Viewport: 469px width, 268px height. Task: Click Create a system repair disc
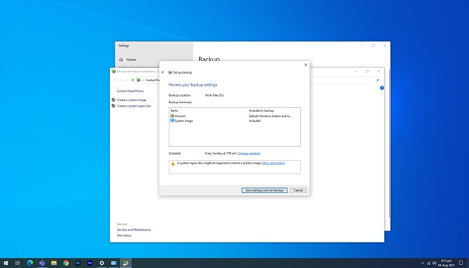tap(134, 106)
